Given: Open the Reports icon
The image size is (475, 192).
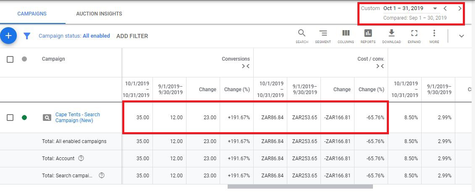Looking at the screenshot, I should click(x=368, y=34).
